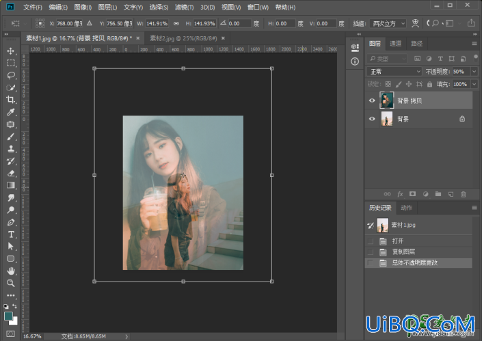Delete the selected layer trash icon
The width and height of the screenshot is (482, 341).
(x=464, y=194)
